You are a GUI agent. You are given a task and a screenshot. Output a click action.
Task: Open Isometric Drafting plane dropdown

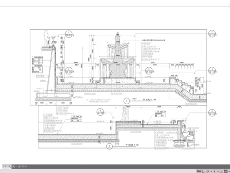218,172
